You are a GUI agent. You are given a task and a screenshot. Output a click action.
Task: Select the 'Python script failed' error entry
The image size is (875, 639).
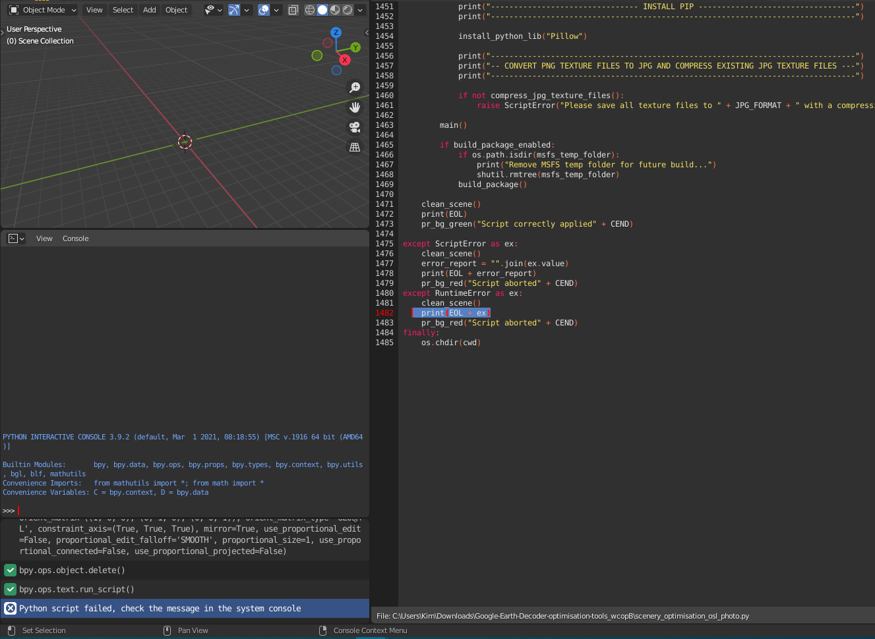185,609
